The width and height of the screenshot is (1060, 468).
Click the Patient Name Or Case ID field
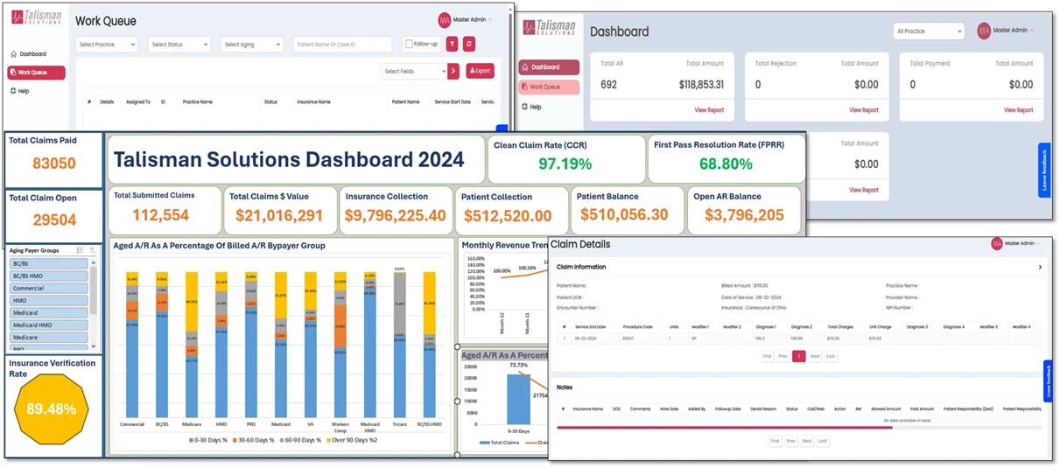342,45
